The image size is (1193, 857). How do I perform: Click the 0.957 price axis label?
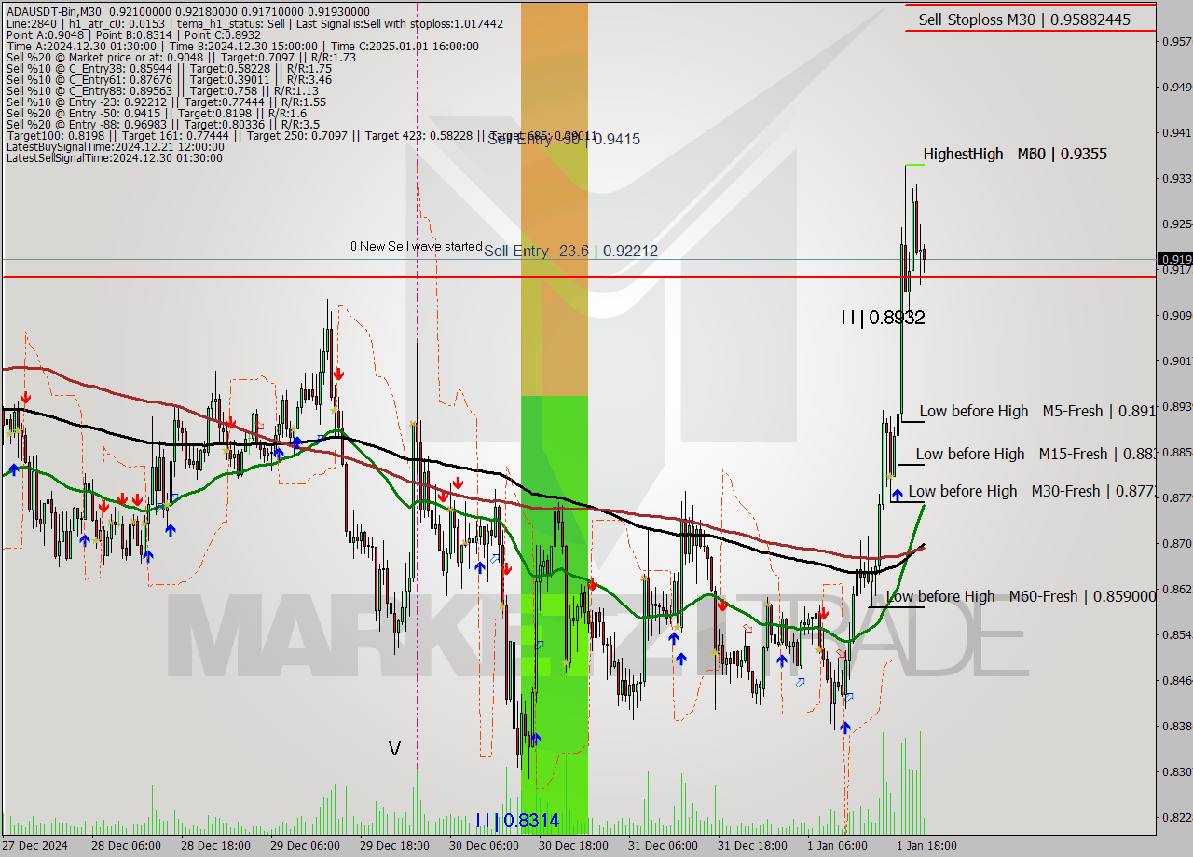tap(1176, 41)
